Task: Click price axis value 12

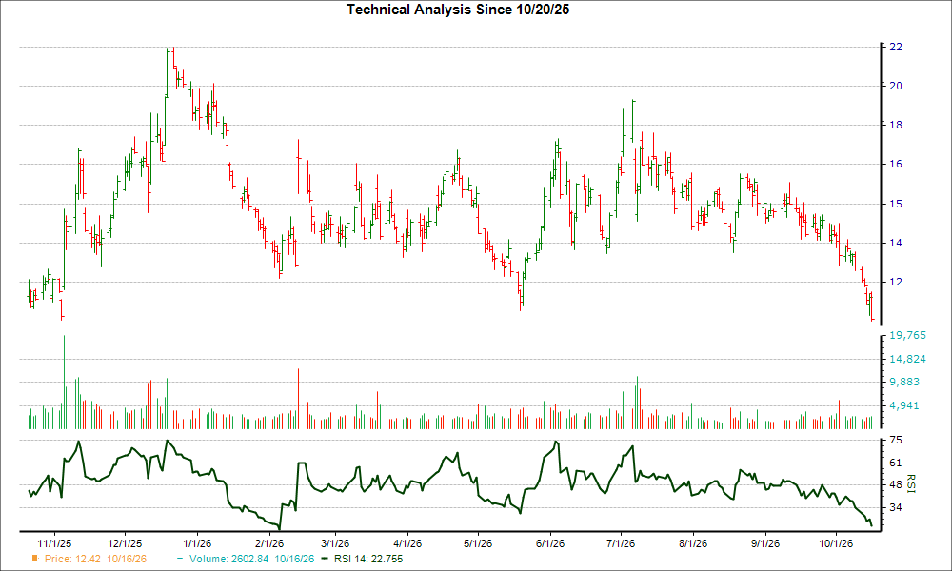Action: pyautogui.click(x=896, y=282)
